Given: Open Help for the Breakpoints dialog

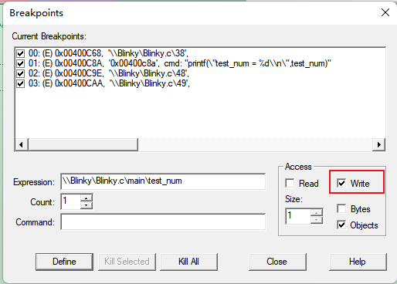Looking at the screenshot, I should (x=358, y=262).
